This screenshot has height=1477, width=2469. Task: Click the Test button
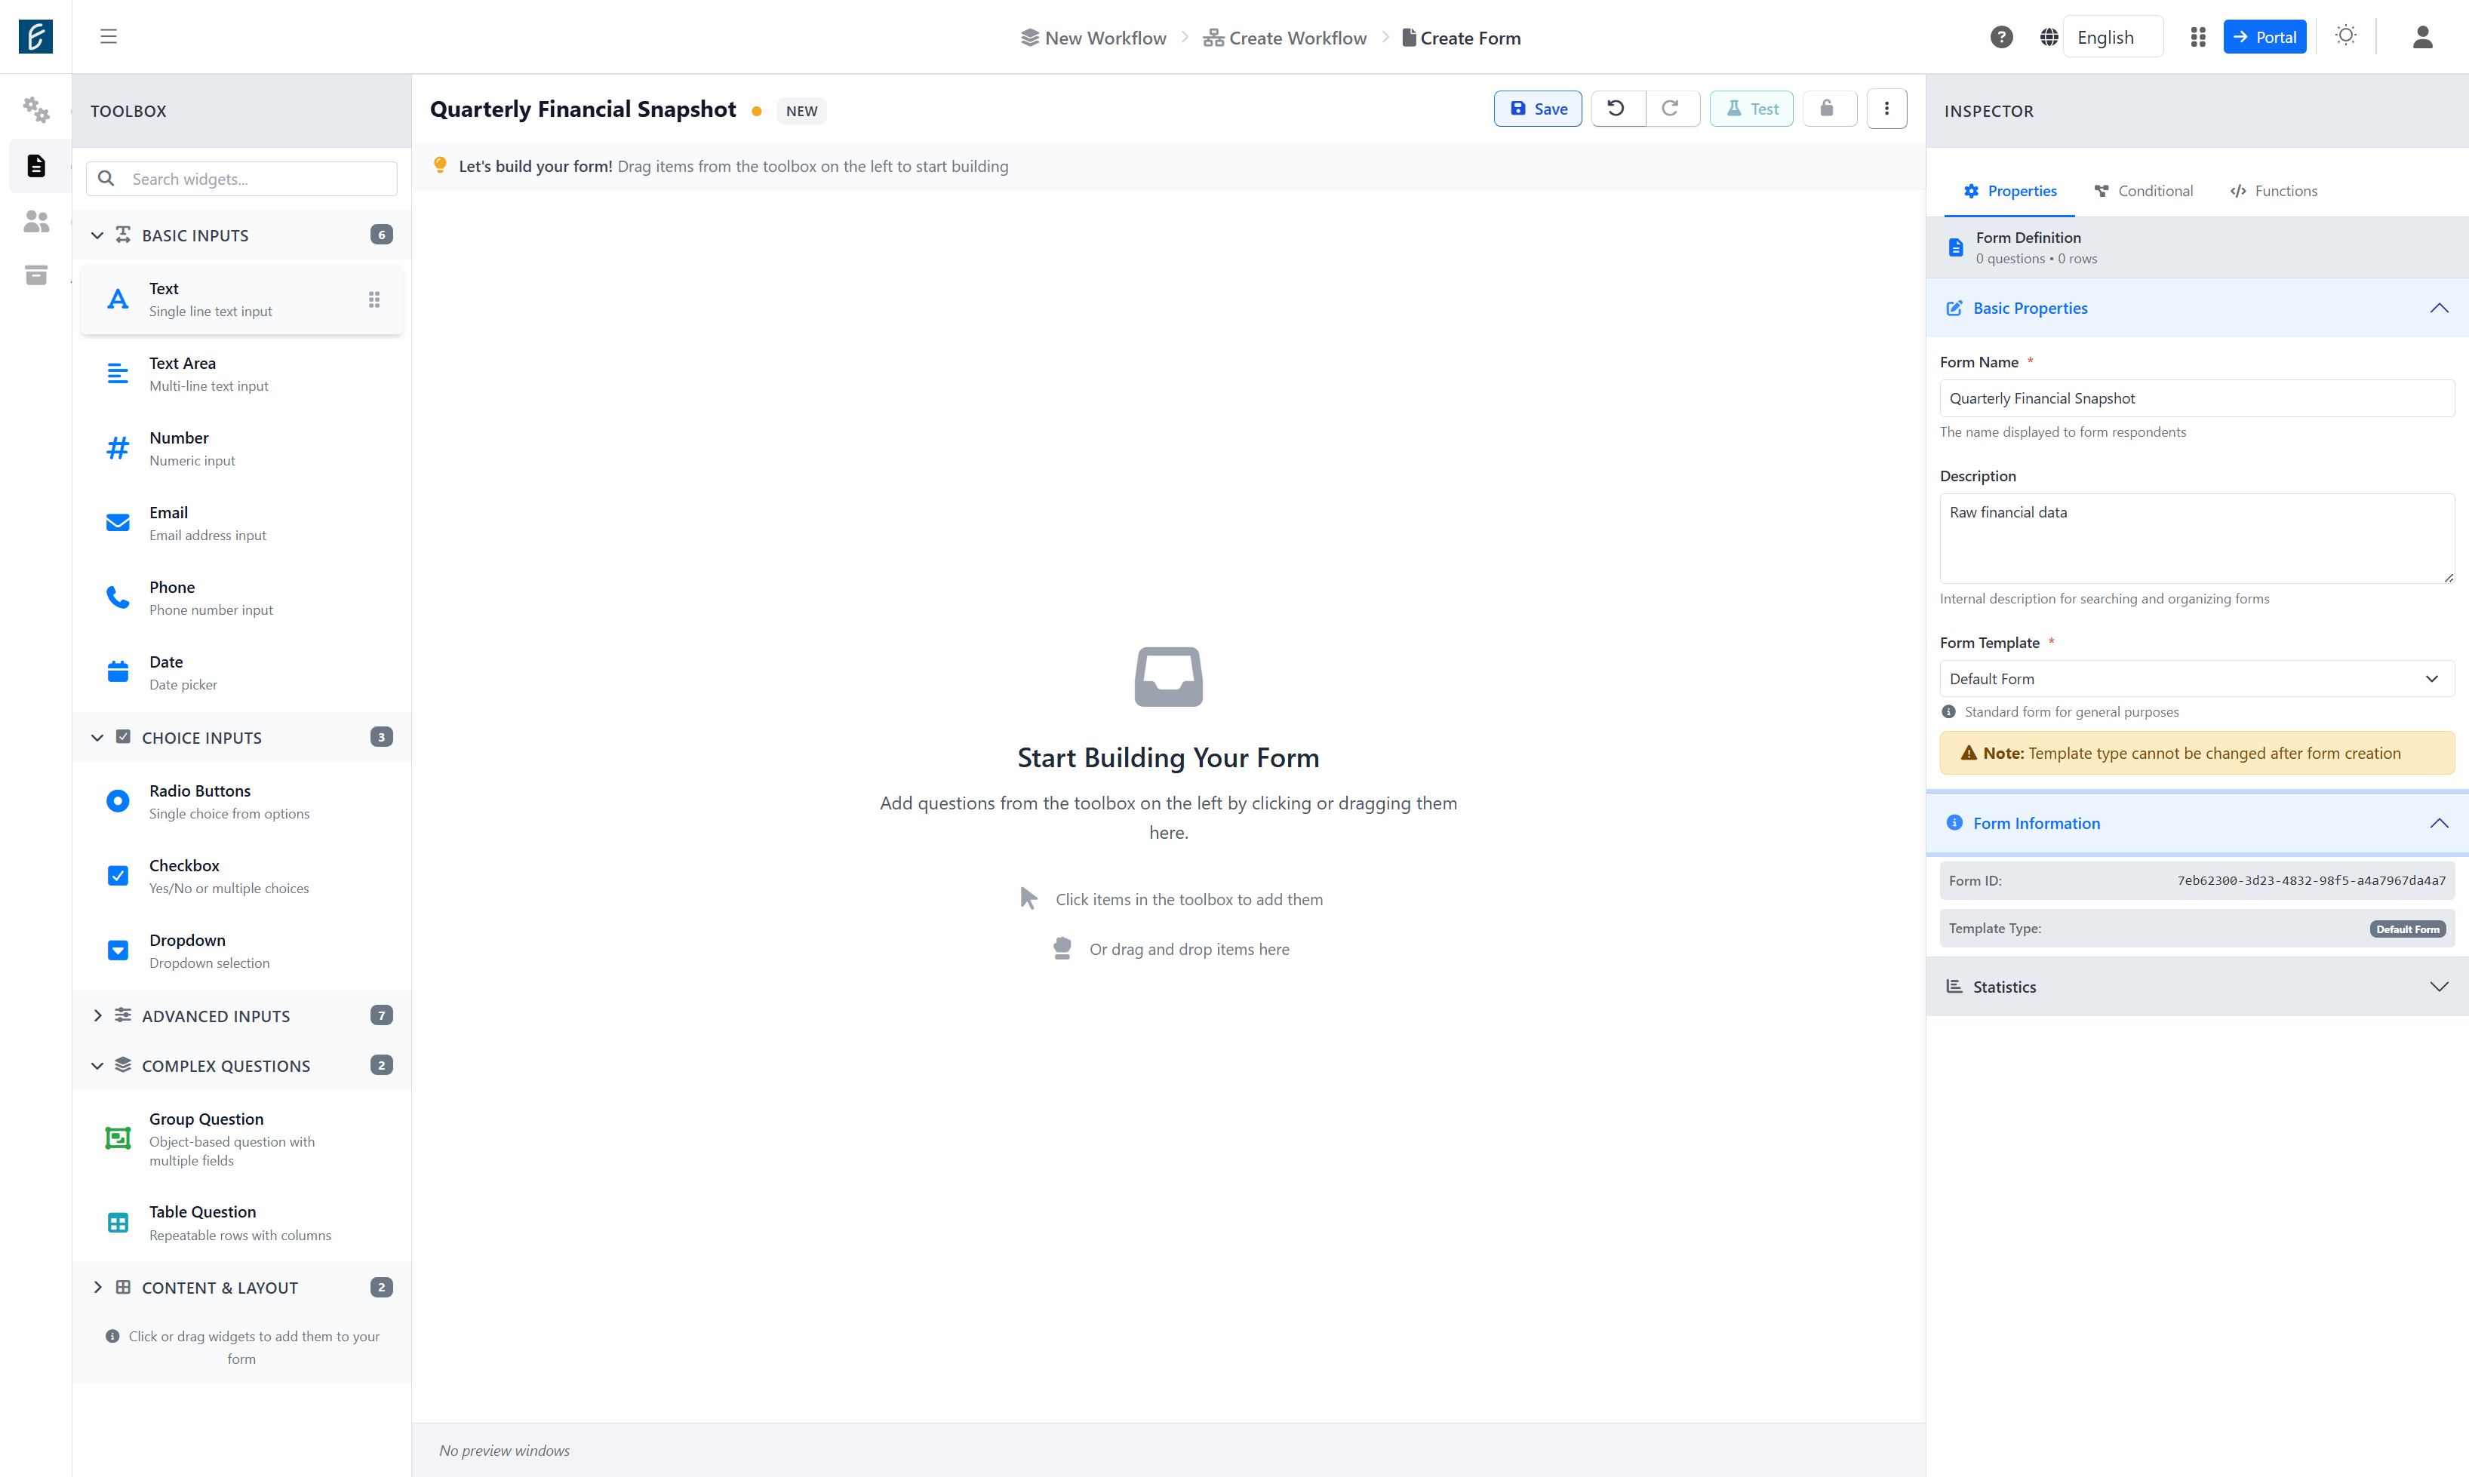point(1751,109)
